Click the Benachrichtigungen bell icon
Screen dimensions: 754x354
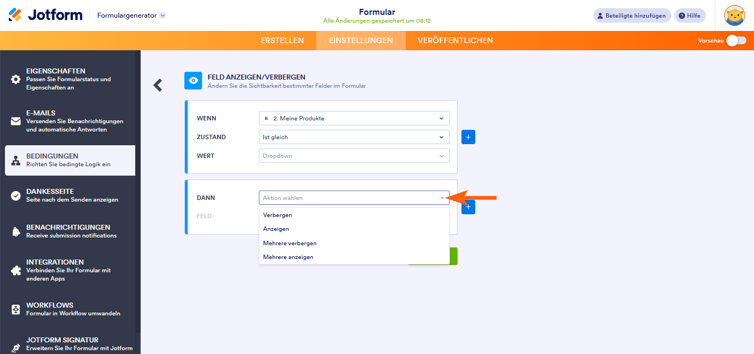point(16,231)
